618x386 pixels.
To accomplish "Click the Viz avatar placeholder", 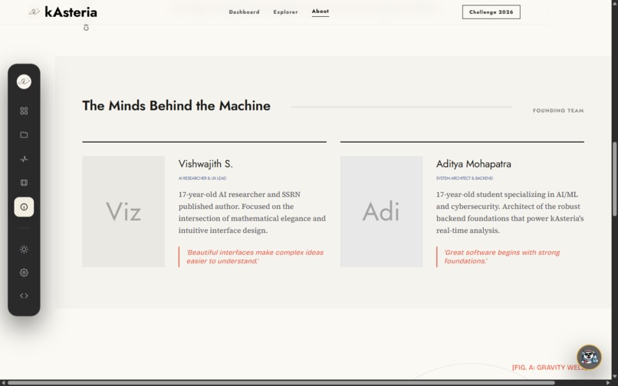I will tap(123, 211).
